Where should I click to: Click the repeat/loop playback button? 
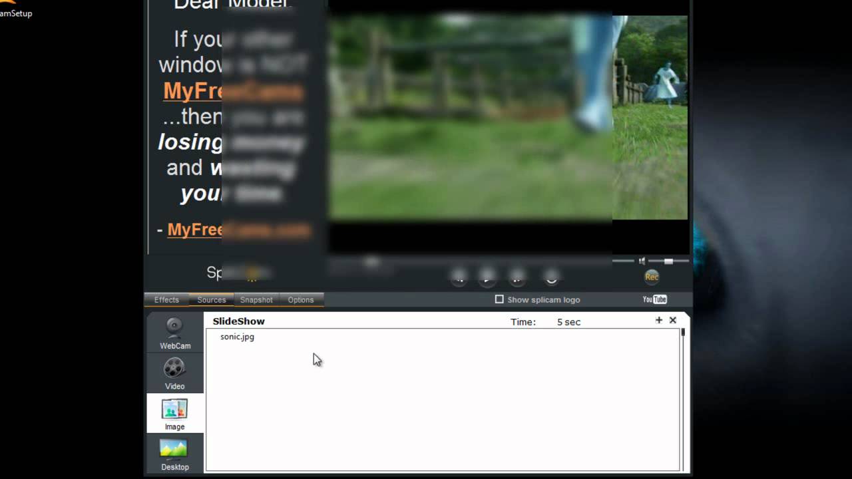(x=551, y=277)
